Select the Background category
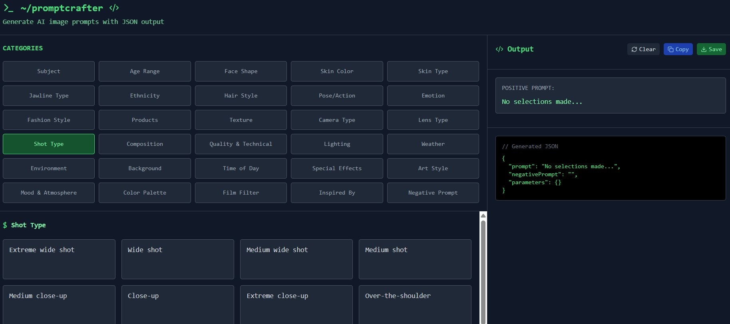This screenshot has height=324, width=730. click(145, 168)
